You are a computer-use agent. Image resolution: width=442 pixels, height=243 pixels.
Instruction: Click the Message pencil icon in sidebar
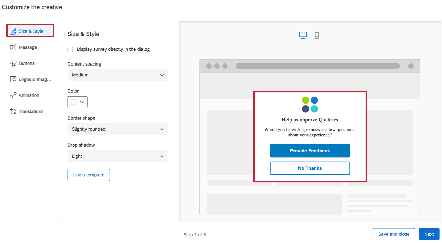[13, 47]
